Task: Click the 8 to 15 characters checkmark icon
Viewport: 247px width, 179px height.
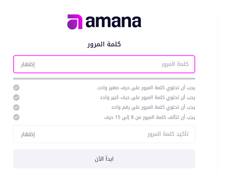Action: 16,117
